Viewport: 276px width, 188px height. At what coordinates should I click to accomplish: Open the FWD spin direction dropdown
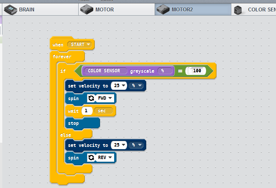tap(105, 98)
